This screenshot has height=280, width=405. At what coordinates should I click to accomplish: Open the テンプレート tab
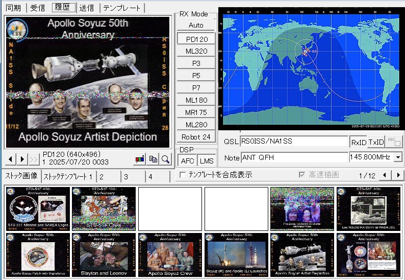[x=121, y=8]
